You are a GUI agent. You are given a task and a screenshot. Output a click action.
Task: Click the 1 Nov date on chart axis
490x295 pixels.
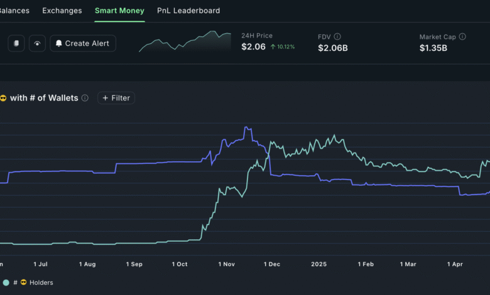click(226, 264)
